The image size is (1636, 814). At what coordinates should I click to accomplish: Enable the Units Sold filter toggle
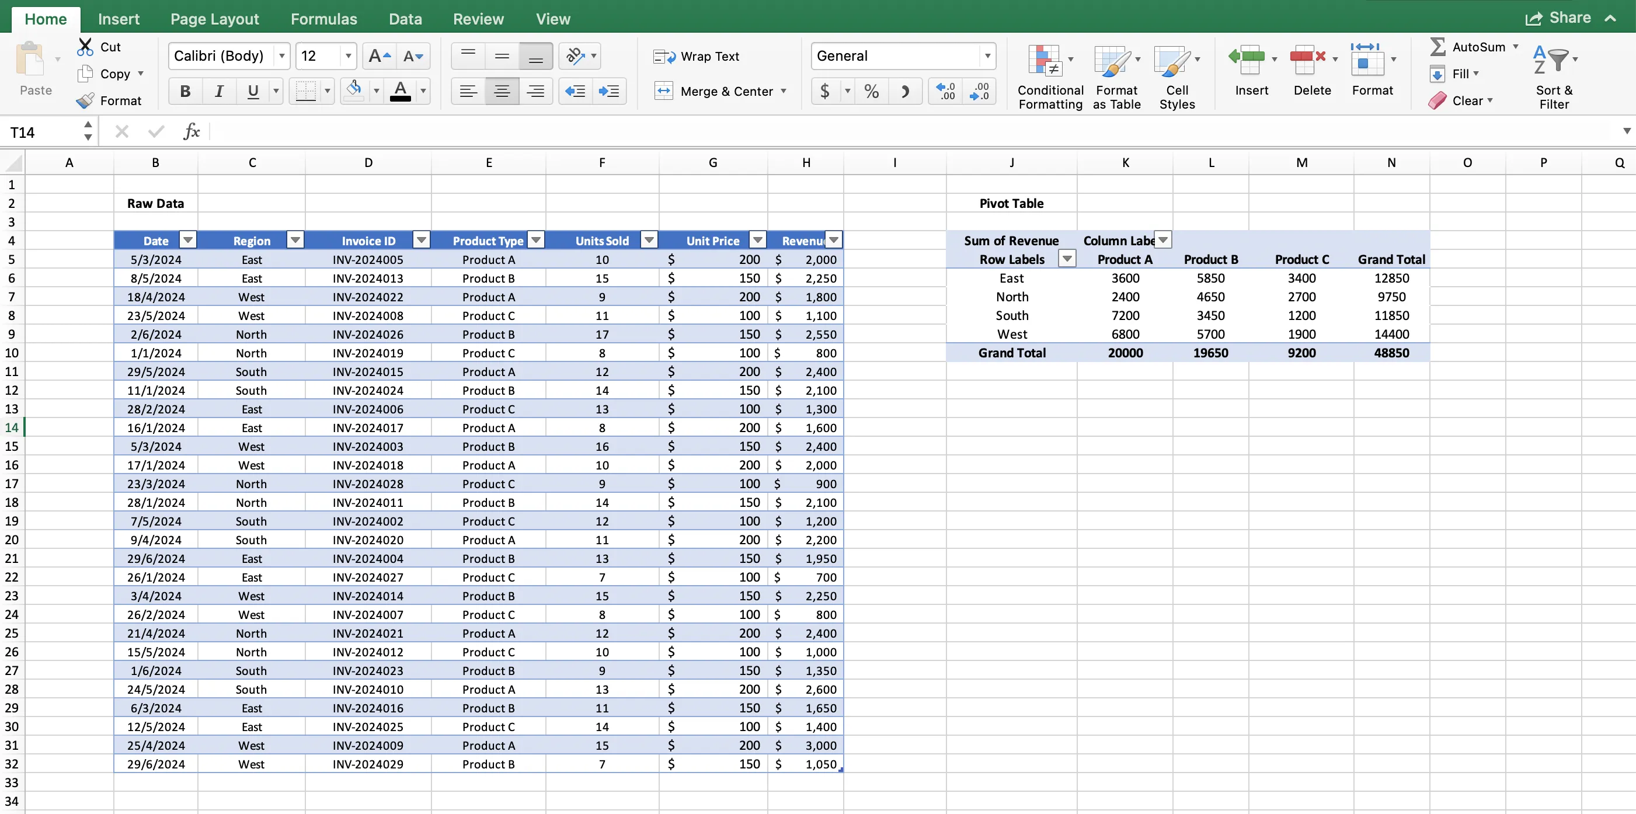pyautogui.click(x=647, y=241)
